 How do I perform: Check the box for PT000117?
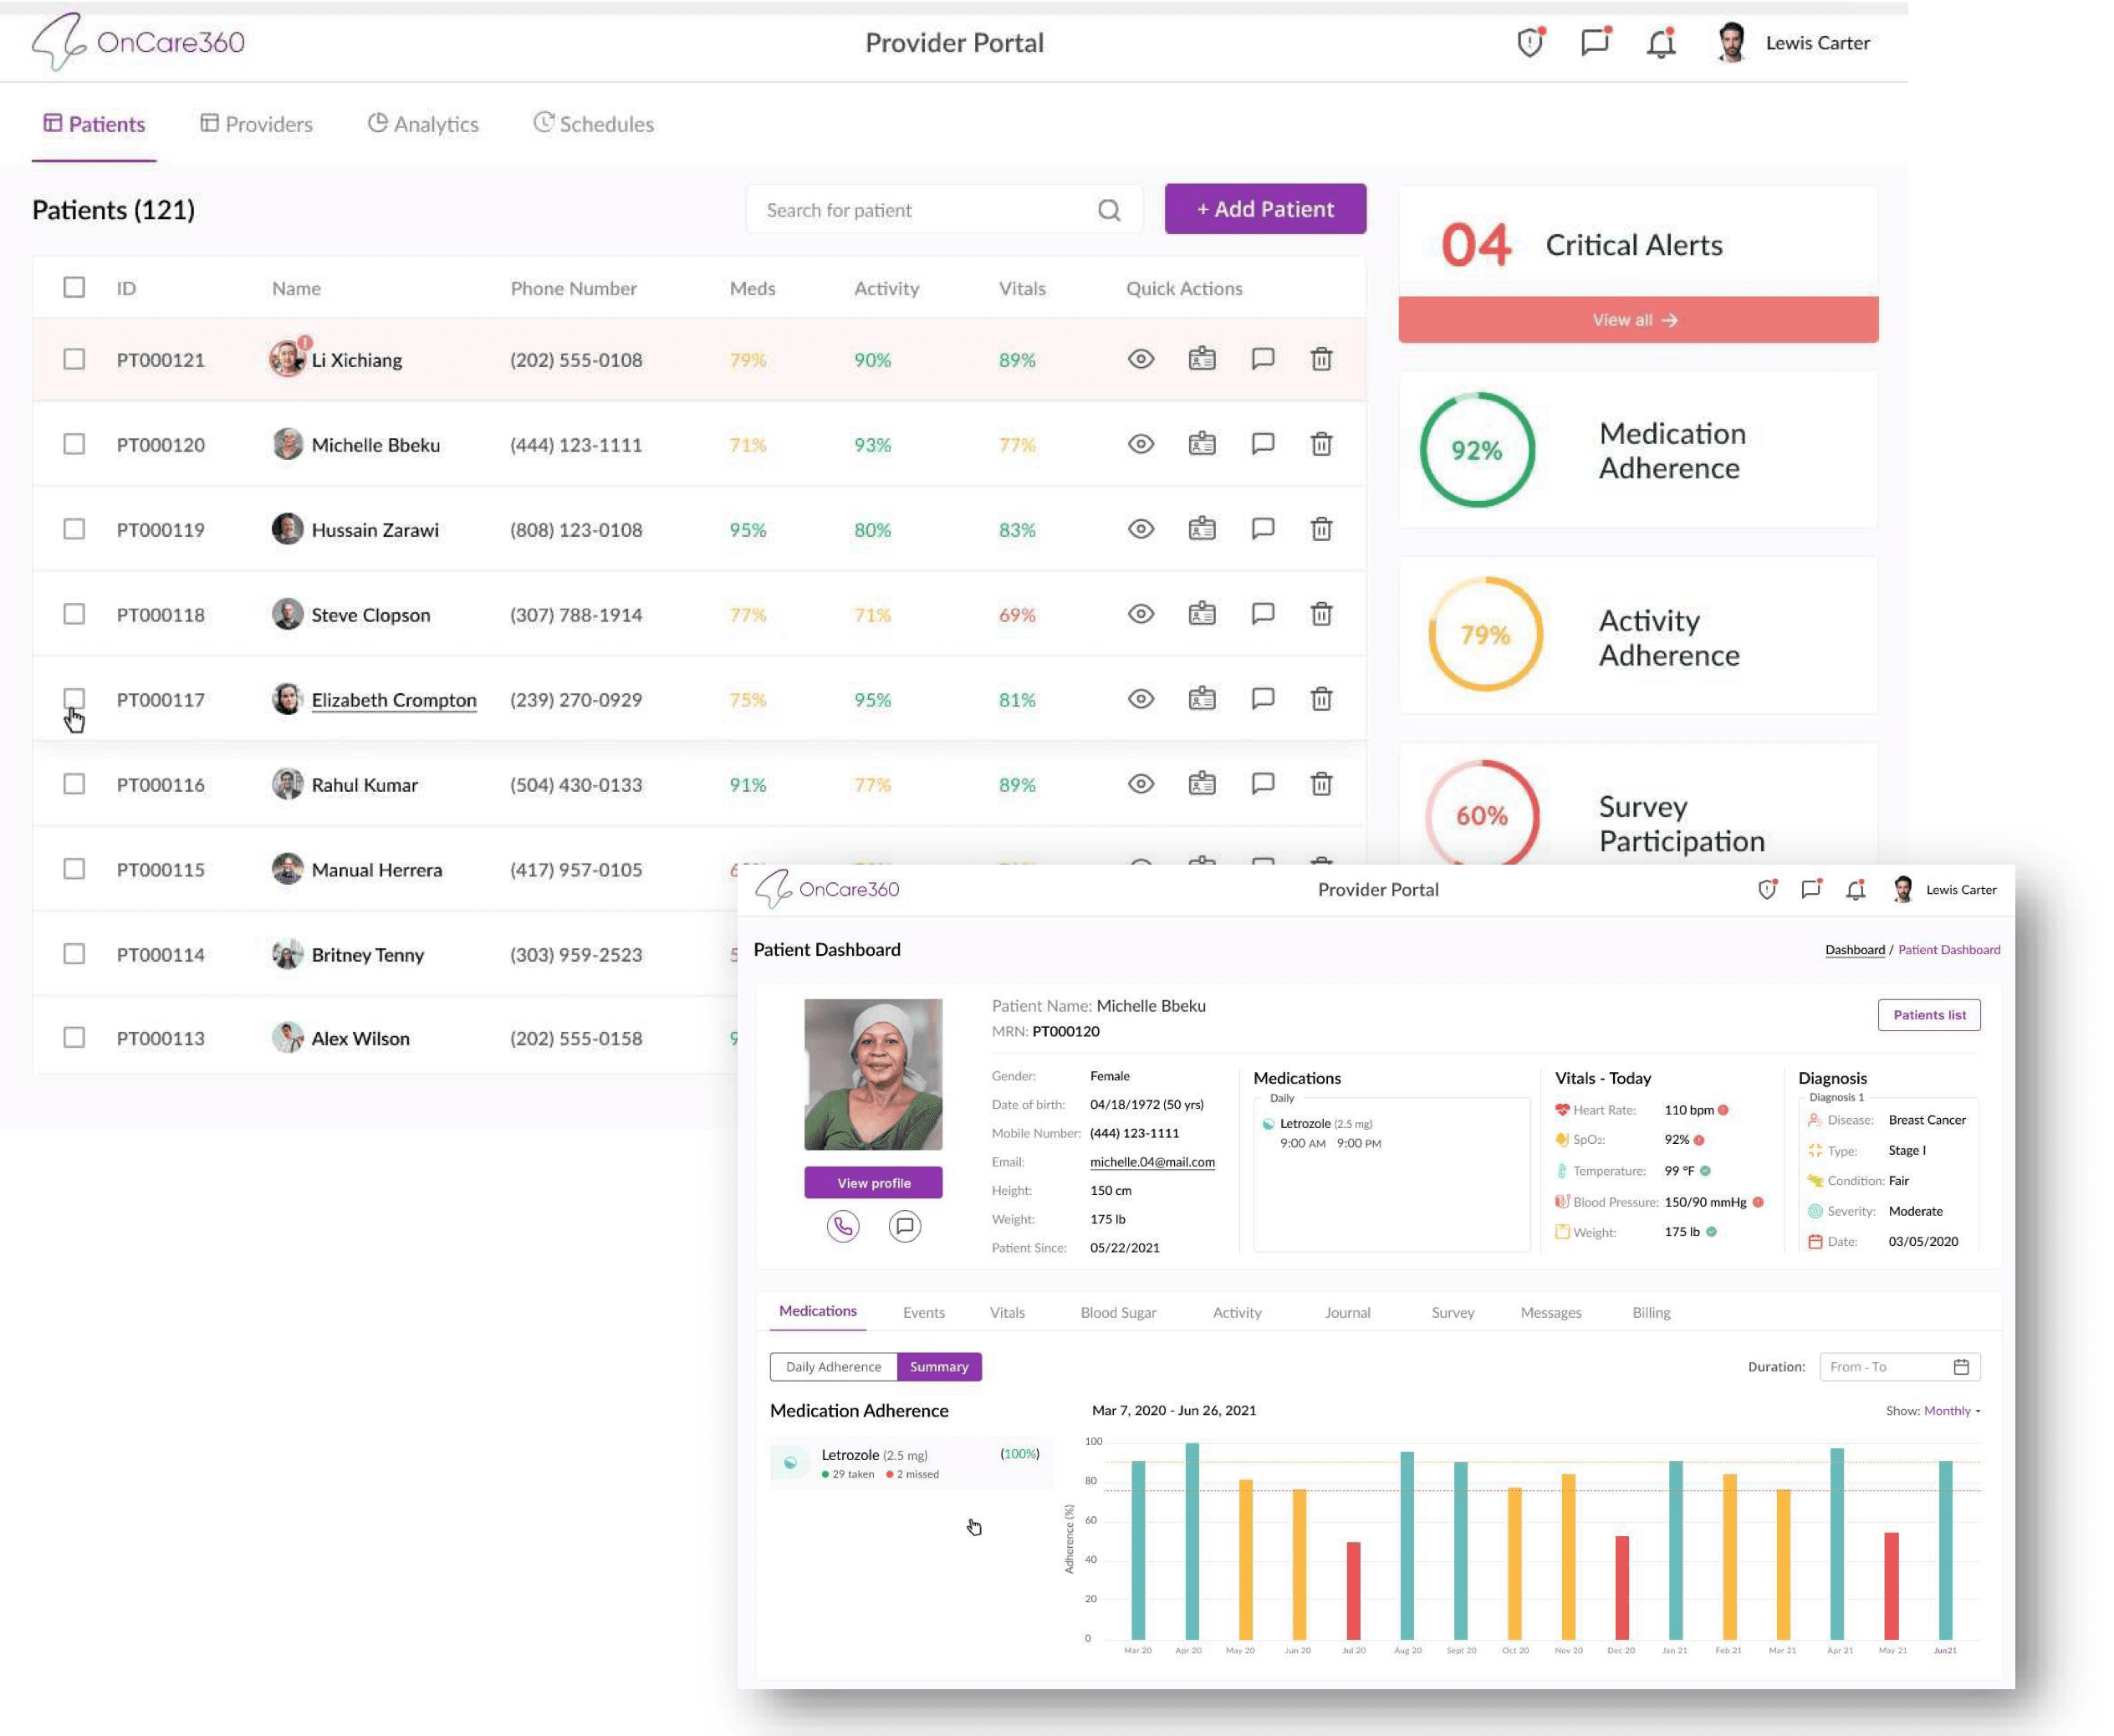(74, 698)
